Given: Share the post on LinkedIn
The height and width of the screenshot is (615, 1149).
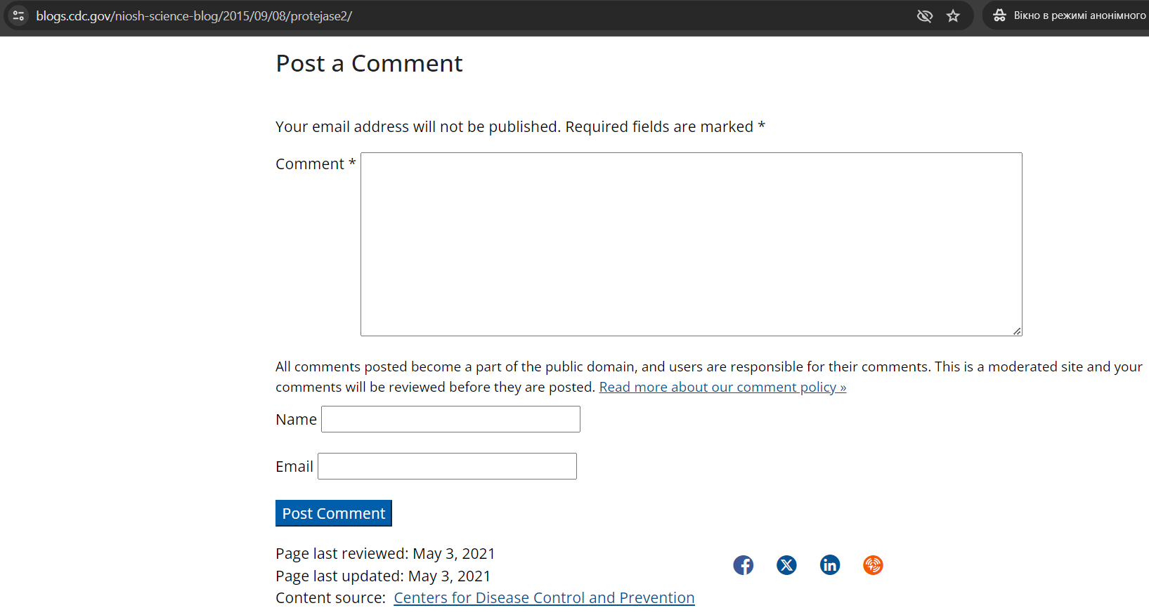Looking at the screenshot, I should (830, 565).
